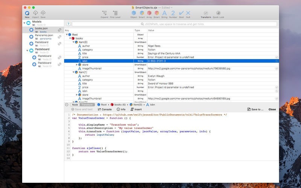Click the Import cloud icon

pos(35,13)
